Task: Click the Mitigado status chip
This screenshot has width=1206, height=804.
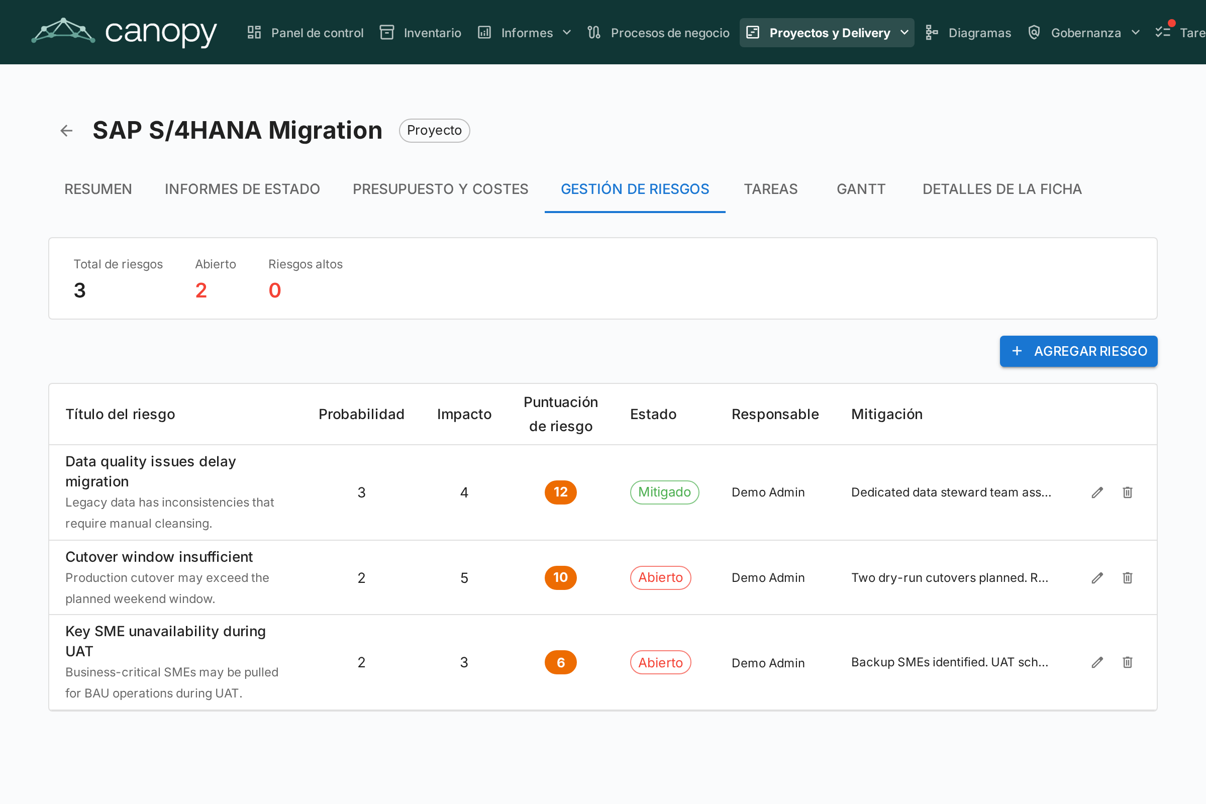Action: (x=664, y=492)
